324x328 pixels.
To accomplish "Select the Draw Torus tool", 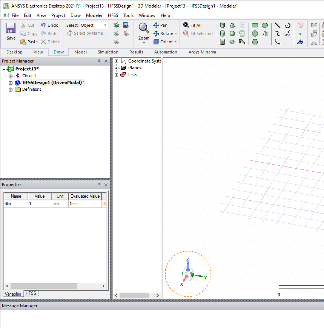I will [x=232, y=42].
